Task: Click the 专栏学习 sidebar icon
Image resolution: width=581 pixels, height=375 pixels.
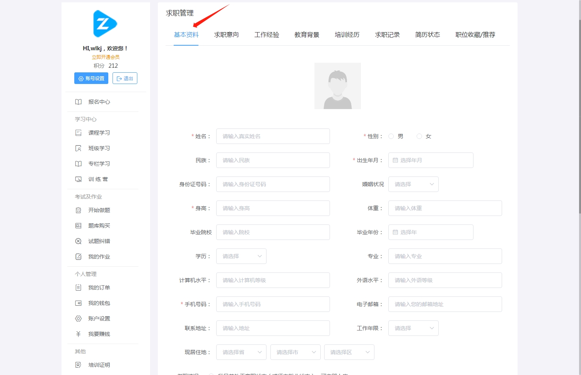Action: (x=79, y=164)
